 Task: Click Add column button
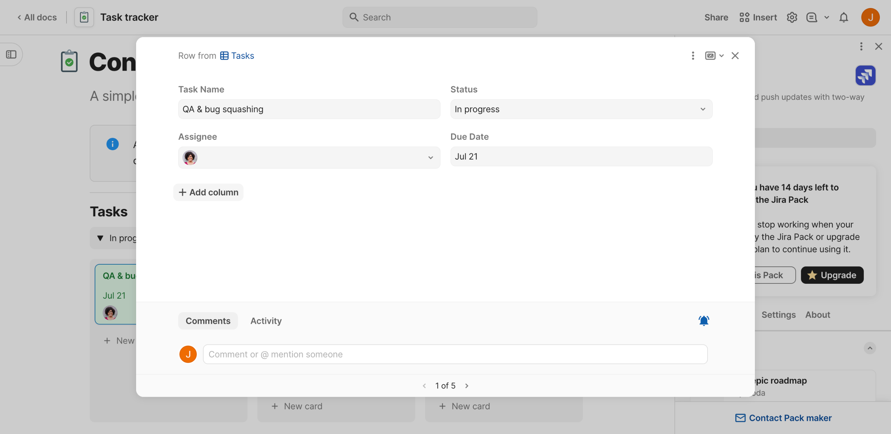coord(208,192)
